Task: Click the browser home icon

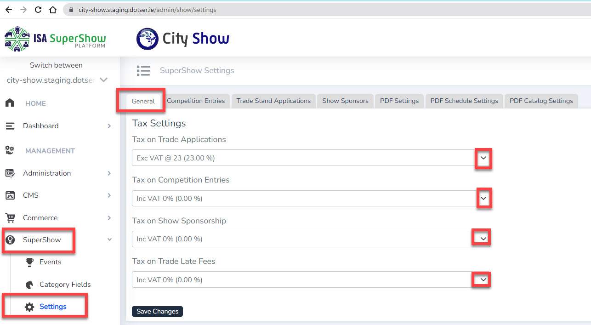Action: click(53, 9)
